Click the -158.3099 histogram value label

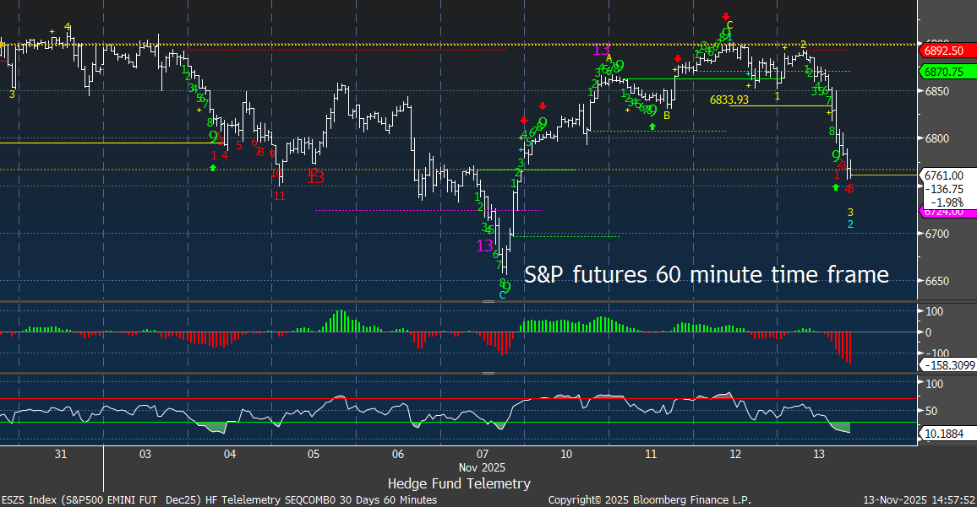point(948,366)
